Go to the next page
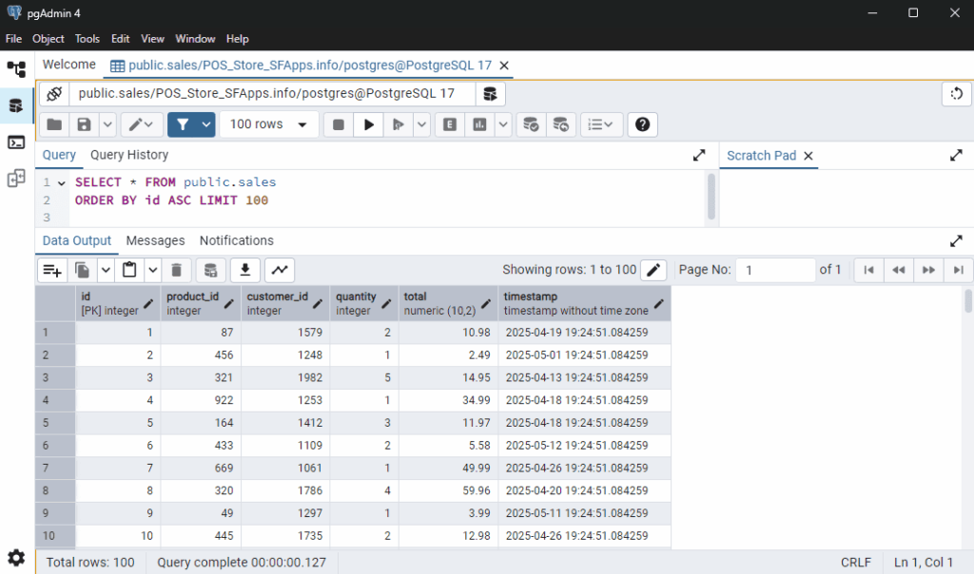The width and height of the screenshot is (974, 574). (928, 270)
